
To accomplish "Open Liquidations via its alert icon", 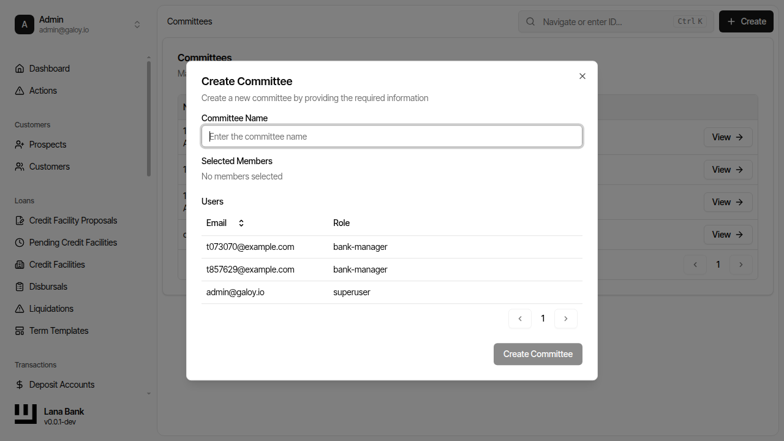I will 19,308.
